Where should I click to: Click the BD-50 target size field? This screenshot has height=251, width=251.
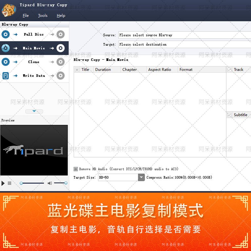pyautogui.click(x=118, y=177)
